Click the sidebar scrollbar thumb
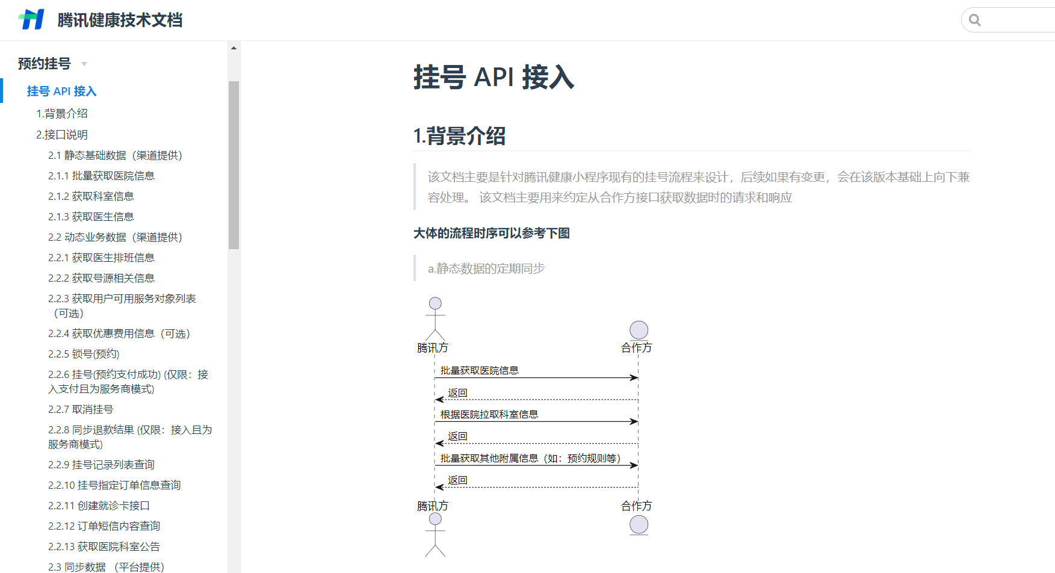The height and width of the screenshot is (573, 1055). 234,165
